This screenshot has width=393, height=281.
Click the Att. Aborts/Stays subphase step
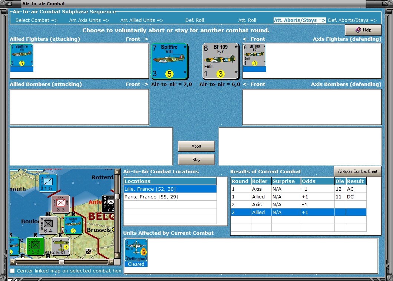tap(300, 20)
